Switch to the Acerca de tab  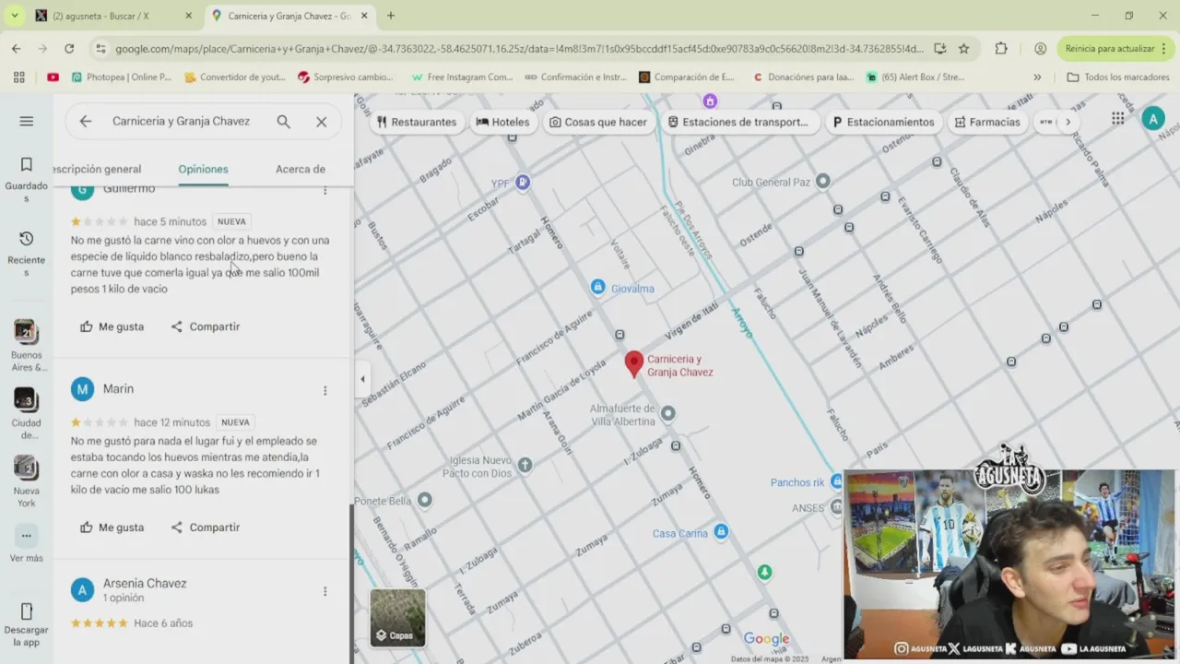click(x=301, y=169)
